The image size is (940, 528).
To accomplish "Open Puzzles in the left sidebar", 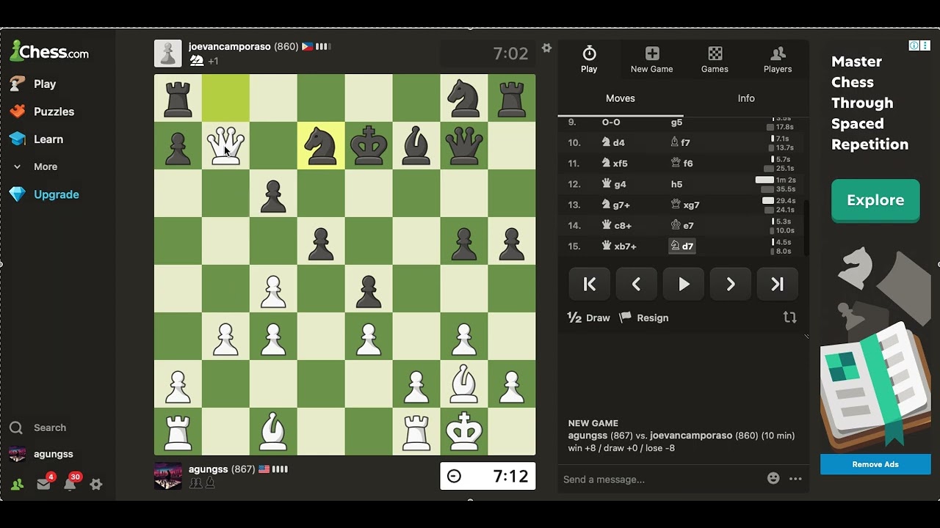I will point(43,111).
